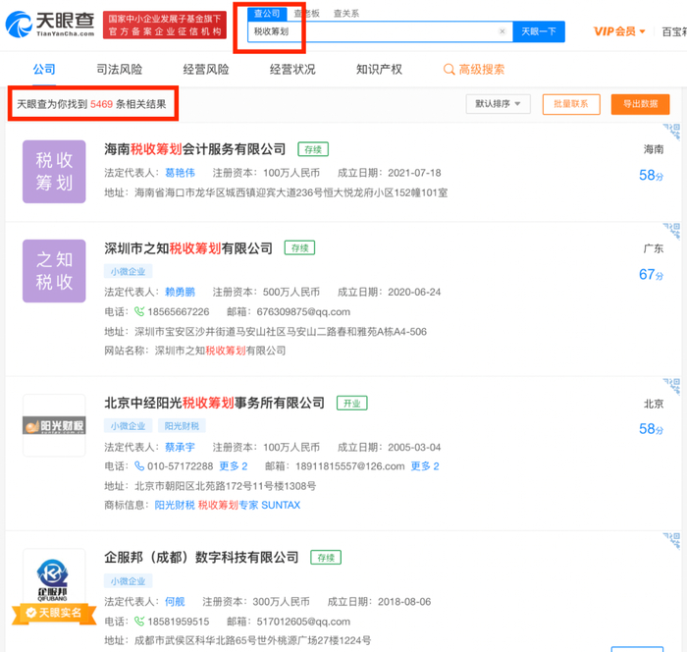Click the magnifier icon beside 高级搜索

(449, 70)
